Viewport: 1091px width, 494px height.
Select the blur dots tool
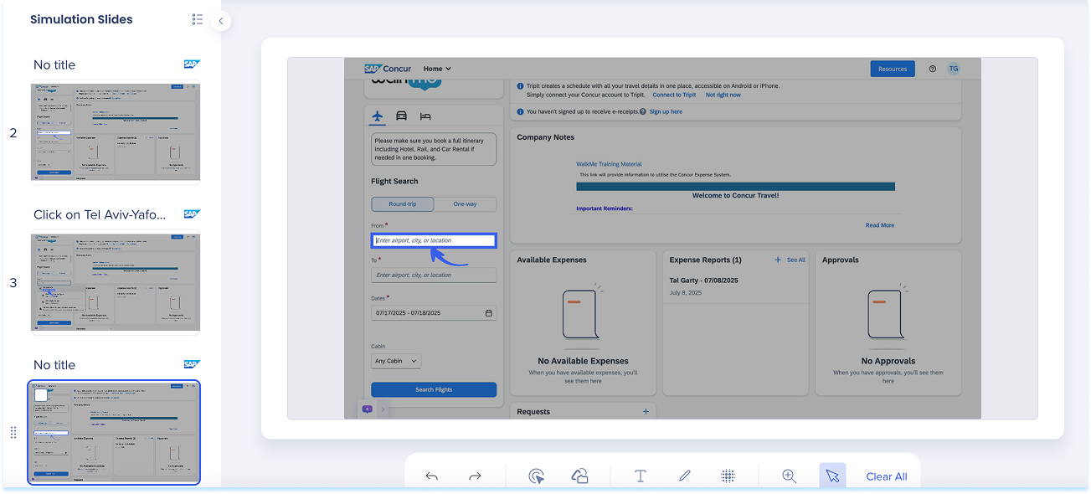pyautogui.click(x=728, y=476)
